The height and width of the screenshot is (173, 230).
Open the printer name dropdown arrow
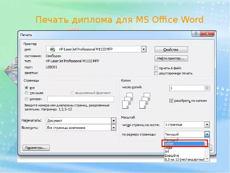pyautogui.click(x=143, y=49)
